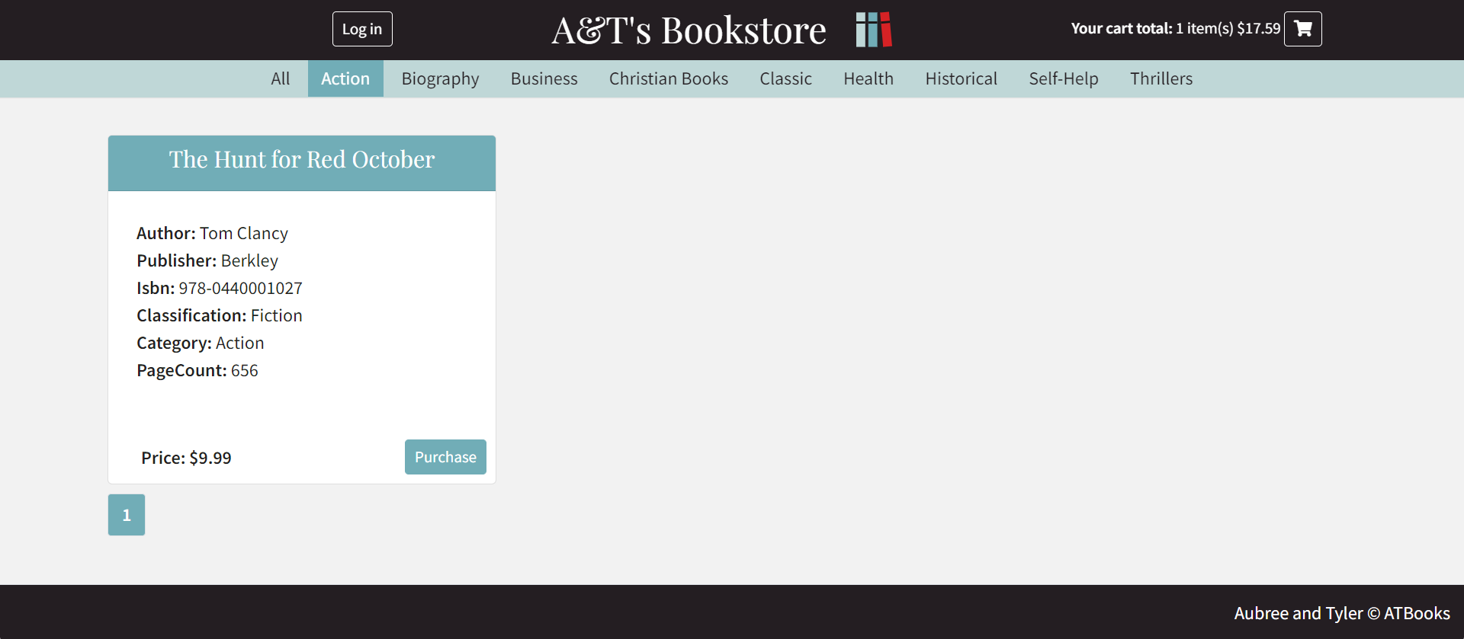
Task: Click the Classification: Fiction line
Action: pos(220,315)
